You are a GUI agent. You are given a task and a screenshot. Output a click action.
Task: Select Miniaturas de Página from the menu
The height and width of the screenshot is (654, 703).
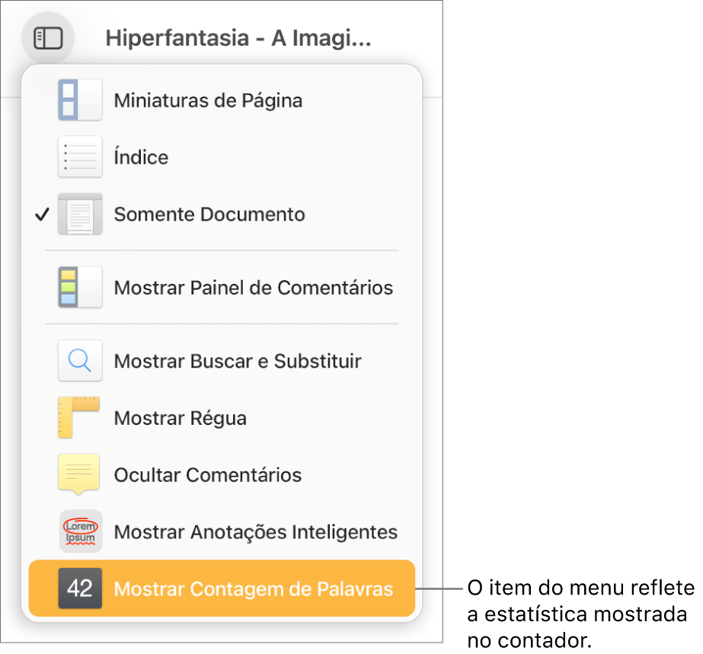pyautogui.click(x=207, y=99)
